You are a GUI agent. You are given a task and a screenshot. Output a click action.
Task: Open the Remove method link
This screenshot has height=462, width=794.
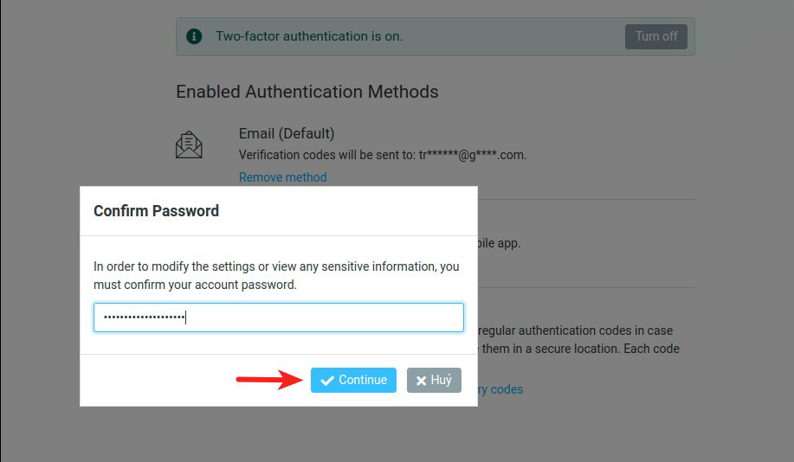point(282,177)
